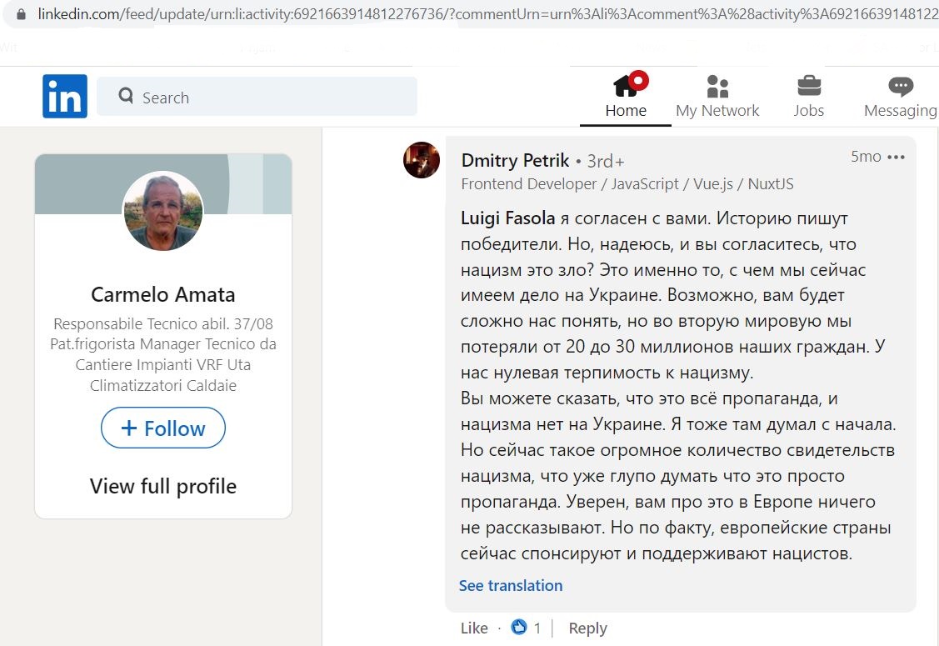Open My Network icon
Viewport: 939px width, 646px height.
tap(717, 87)
